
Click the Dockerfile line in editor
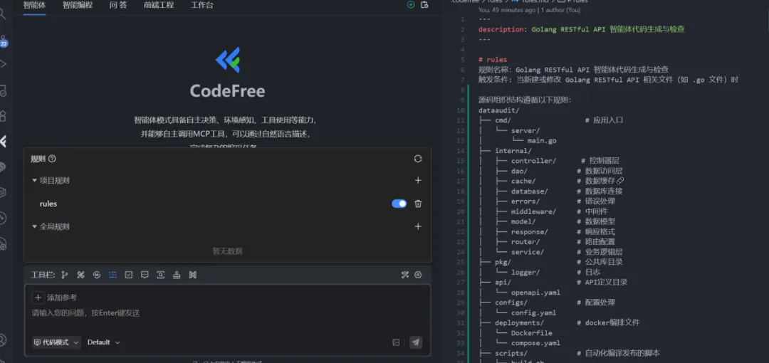(532, 333)
